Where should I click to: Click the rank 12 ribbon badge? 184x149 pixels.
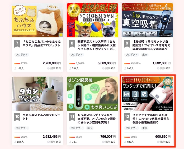[x=127, y=117]
